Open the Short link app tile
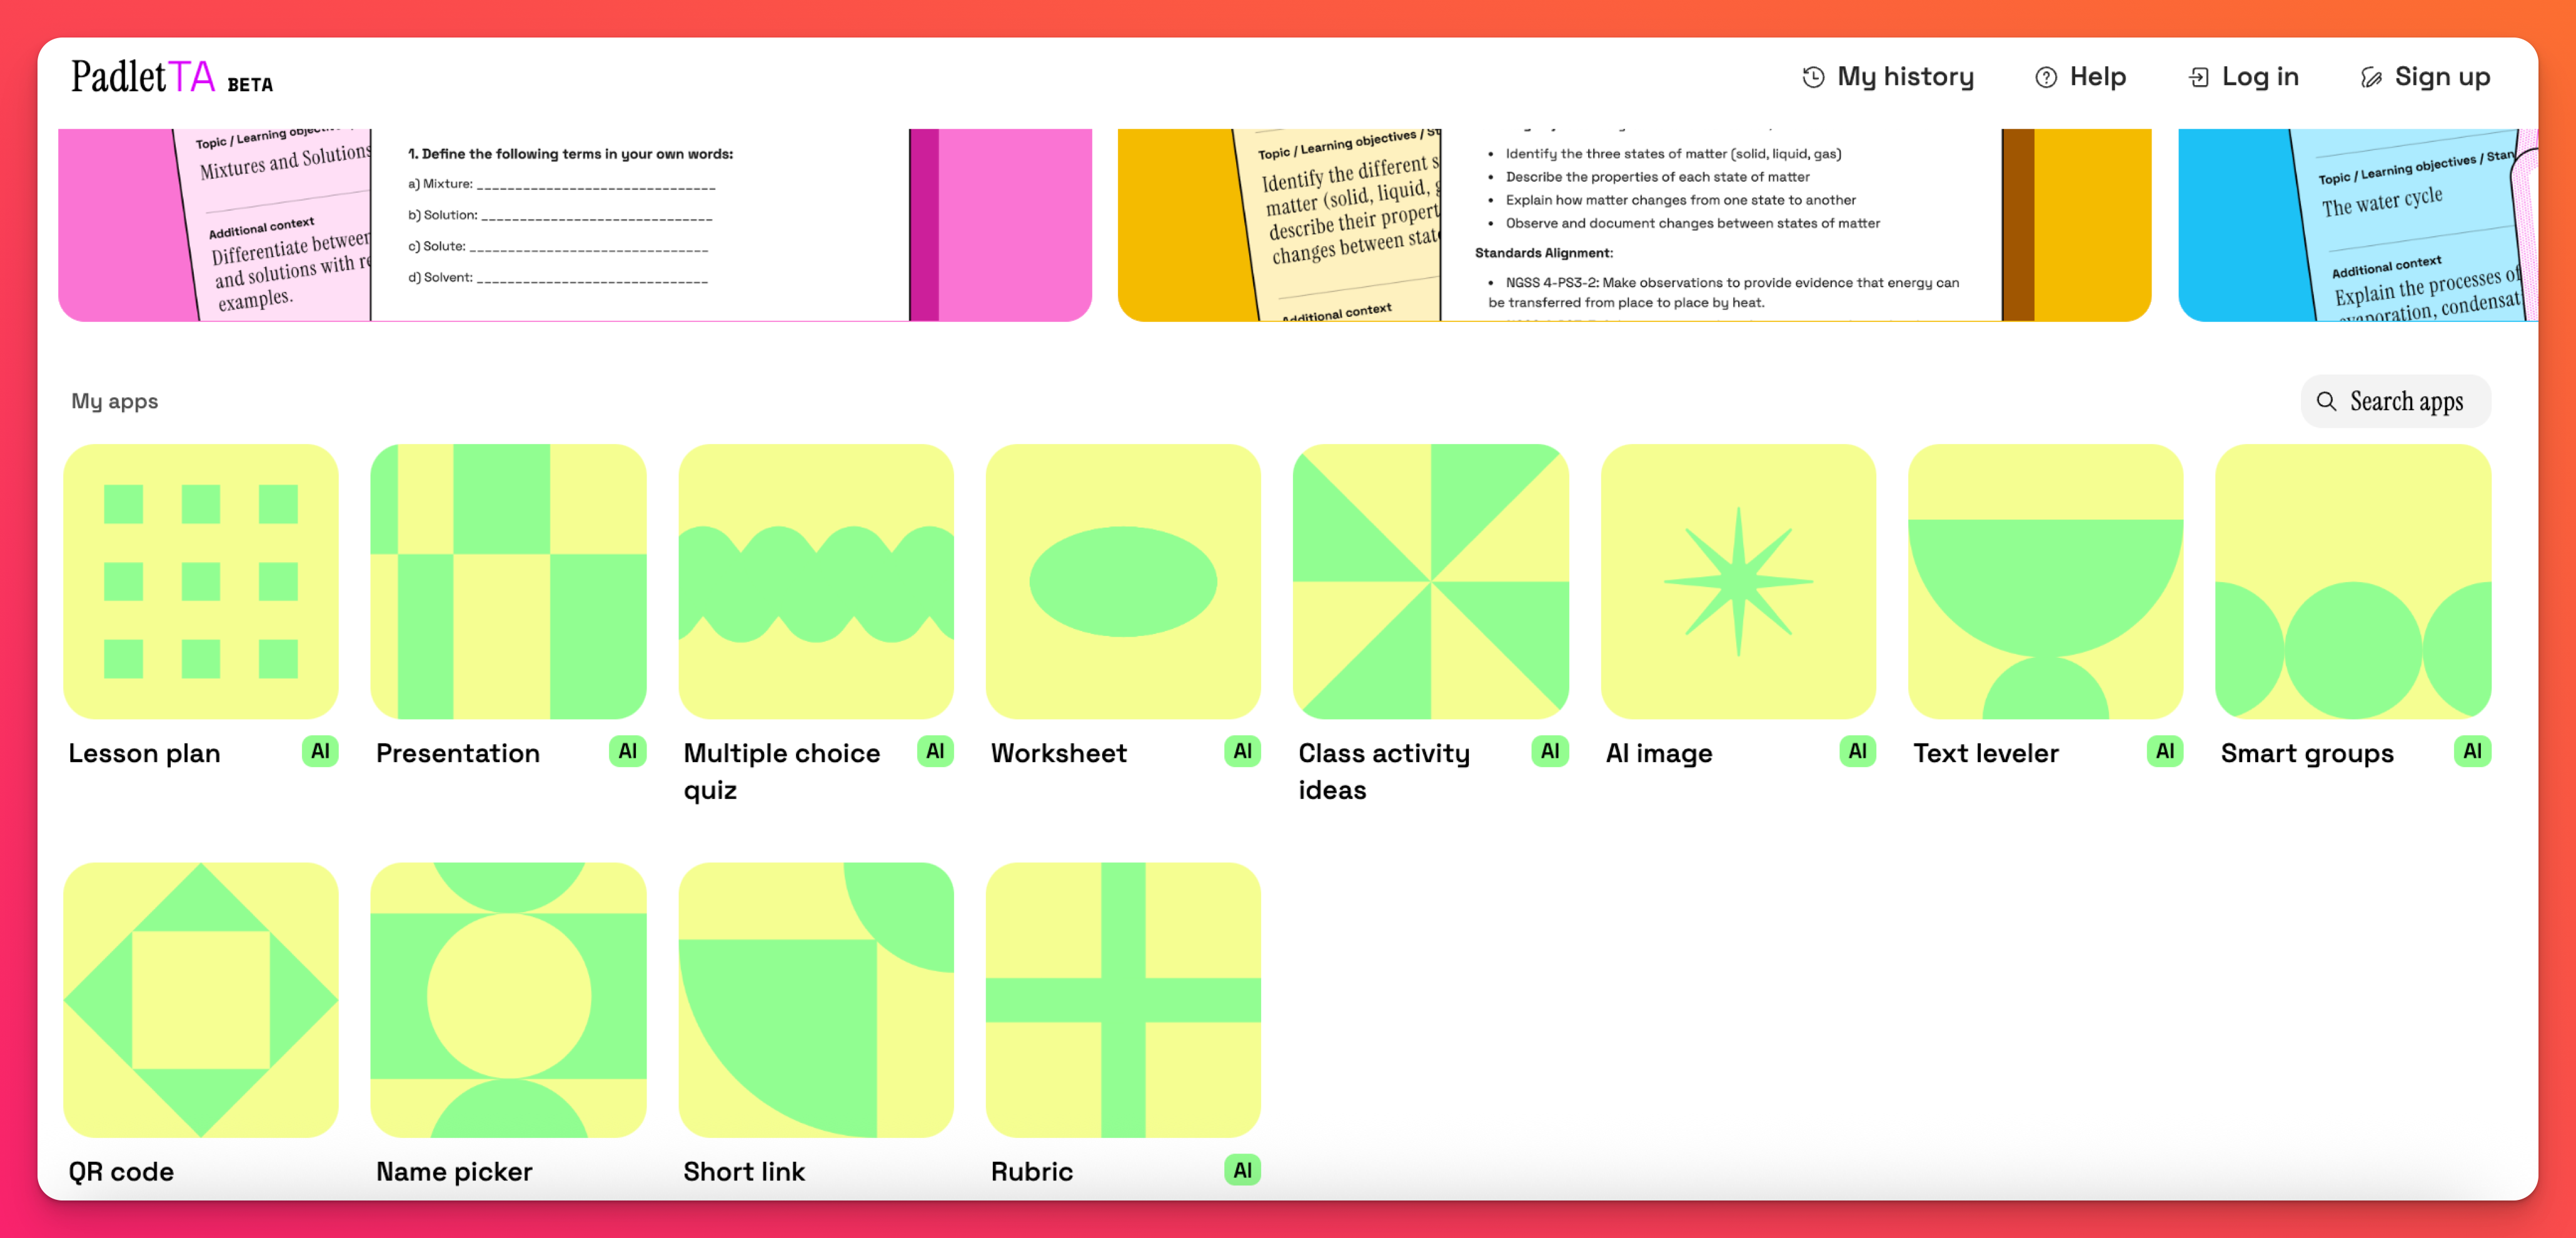Viewport: 2576px width, 1238px height. point(815,999)
